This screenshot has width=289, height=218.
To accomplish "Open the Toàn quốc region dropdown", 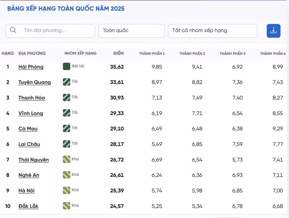I will 131,31.
